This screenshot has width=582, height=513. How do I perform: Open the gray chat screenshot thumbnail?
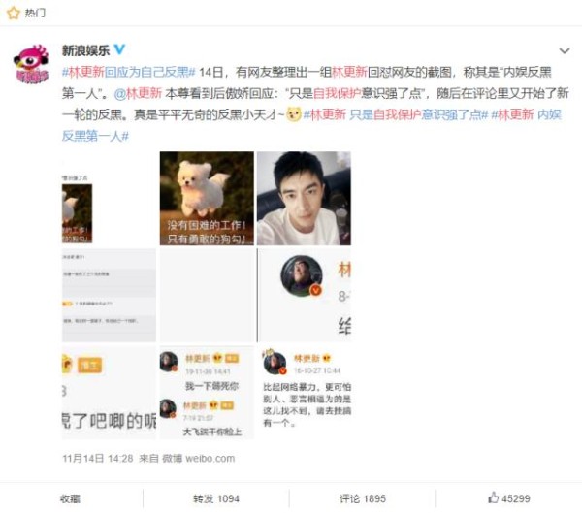(x=109, y=296)
